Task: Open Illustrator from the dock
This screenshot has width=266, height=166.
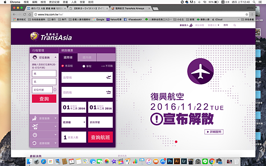Action: [177, 161]
